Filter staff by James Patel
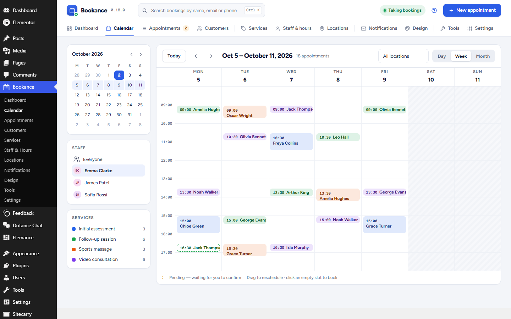The width and height of the screenshot is (511, 319). tap(109, 183)
